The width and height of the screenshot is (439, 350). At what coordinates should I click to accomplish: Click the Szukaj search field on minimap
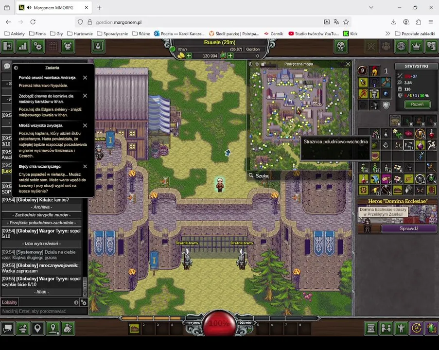click(x=299, y=176)
